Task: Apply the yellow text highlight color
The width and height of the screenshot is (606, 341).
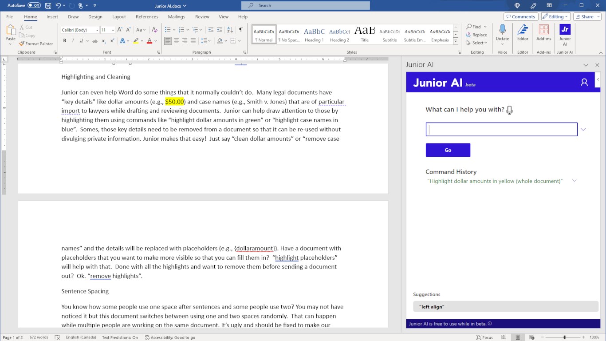Action: point(136,41)
